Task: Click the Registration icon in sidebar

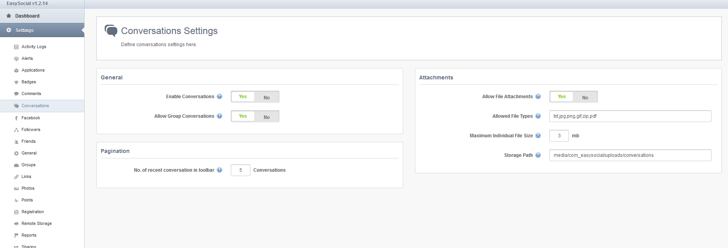Action: [16, 212]
